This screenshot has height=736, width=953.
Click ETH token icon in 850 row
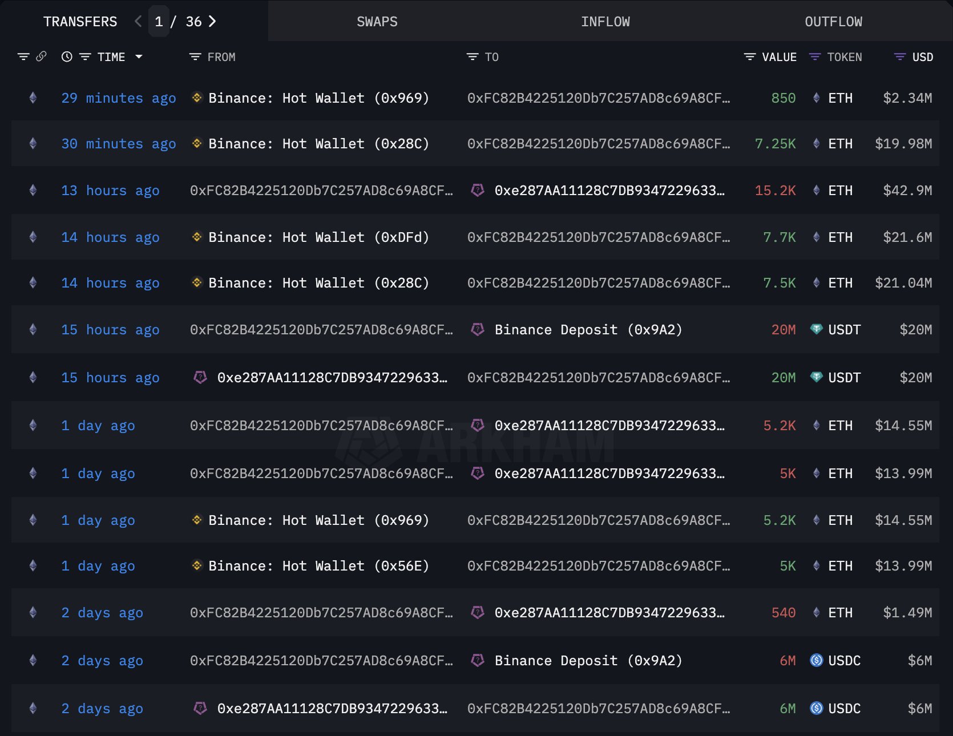(x=817, y=98)
